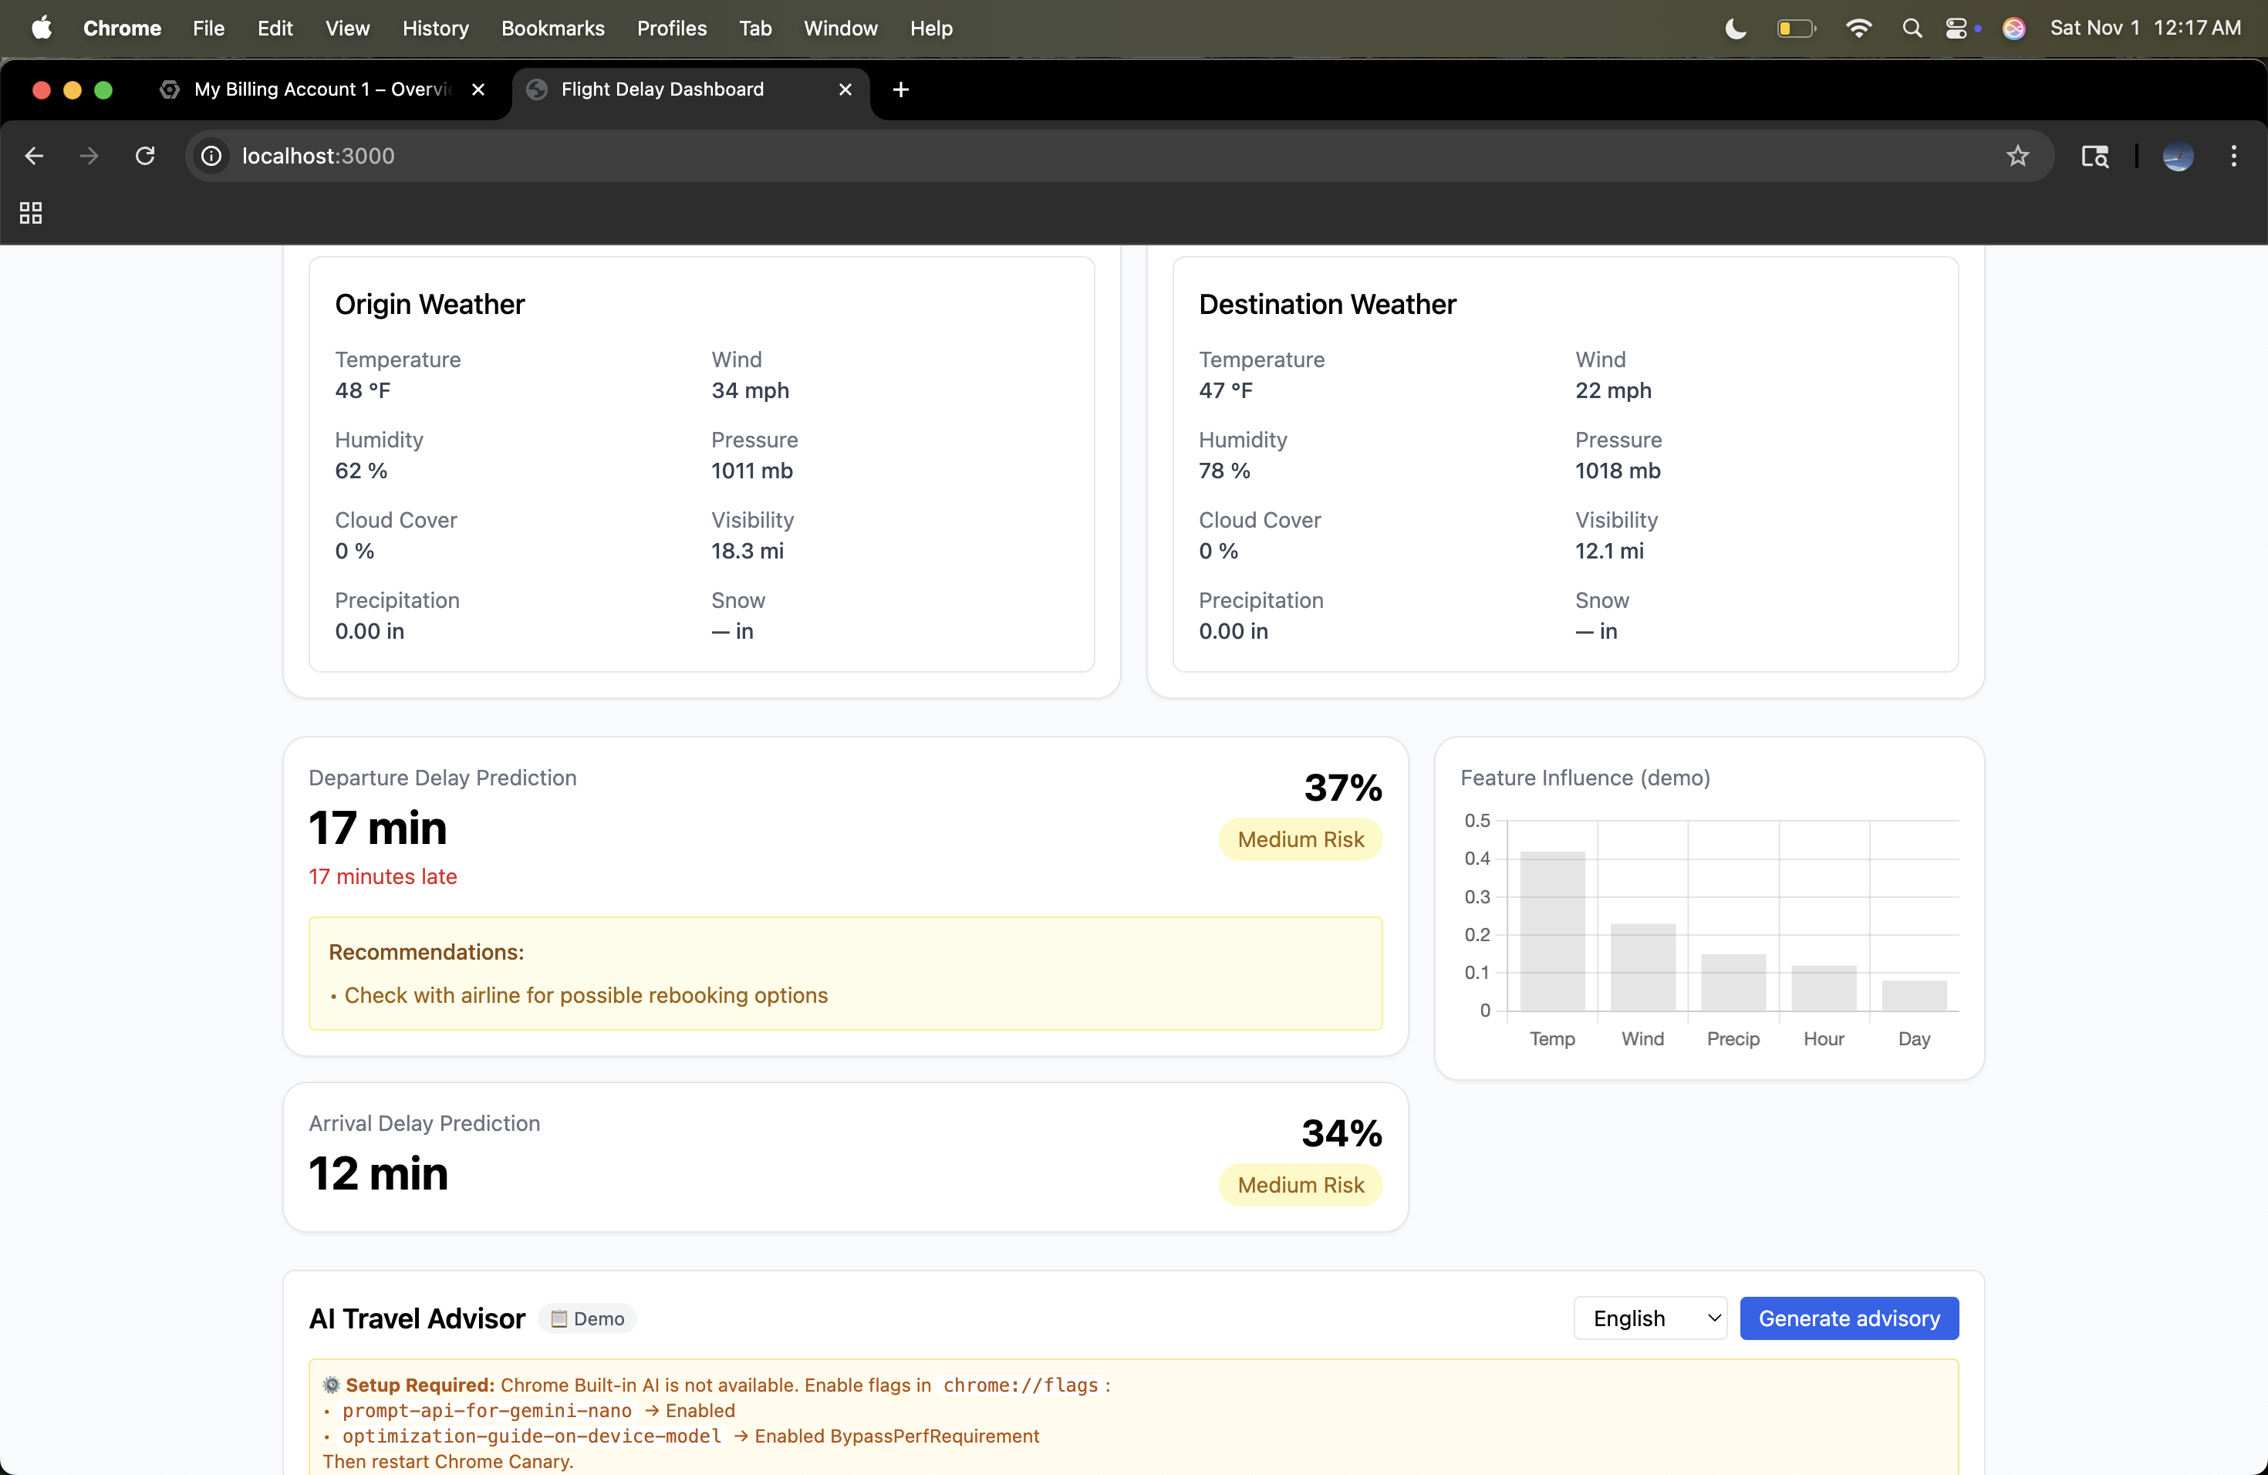Click the site info icon

pyautogui.click(x=211, y=155)
